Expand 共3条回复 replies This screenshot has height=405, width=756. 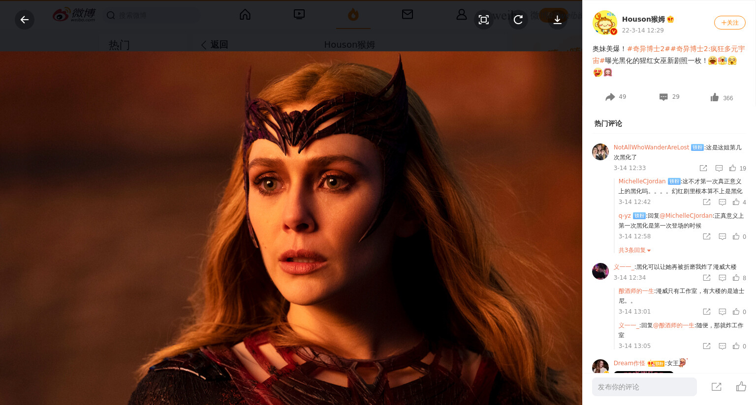coord(634,250)
